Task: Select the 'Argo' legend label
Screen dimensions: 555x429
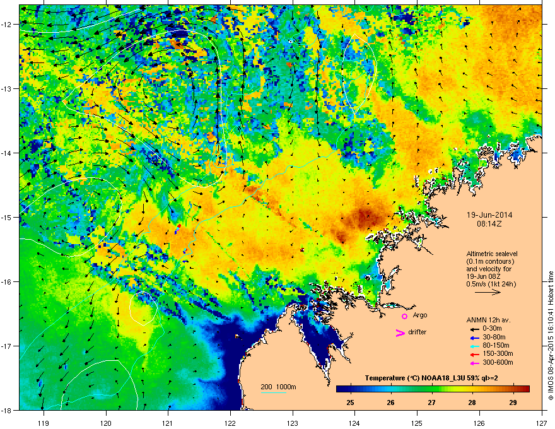Action: 420,315
